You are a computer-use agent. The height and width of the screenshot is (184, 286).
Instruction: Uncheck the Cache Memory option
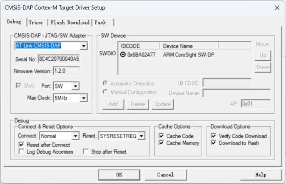coord(162,143)
